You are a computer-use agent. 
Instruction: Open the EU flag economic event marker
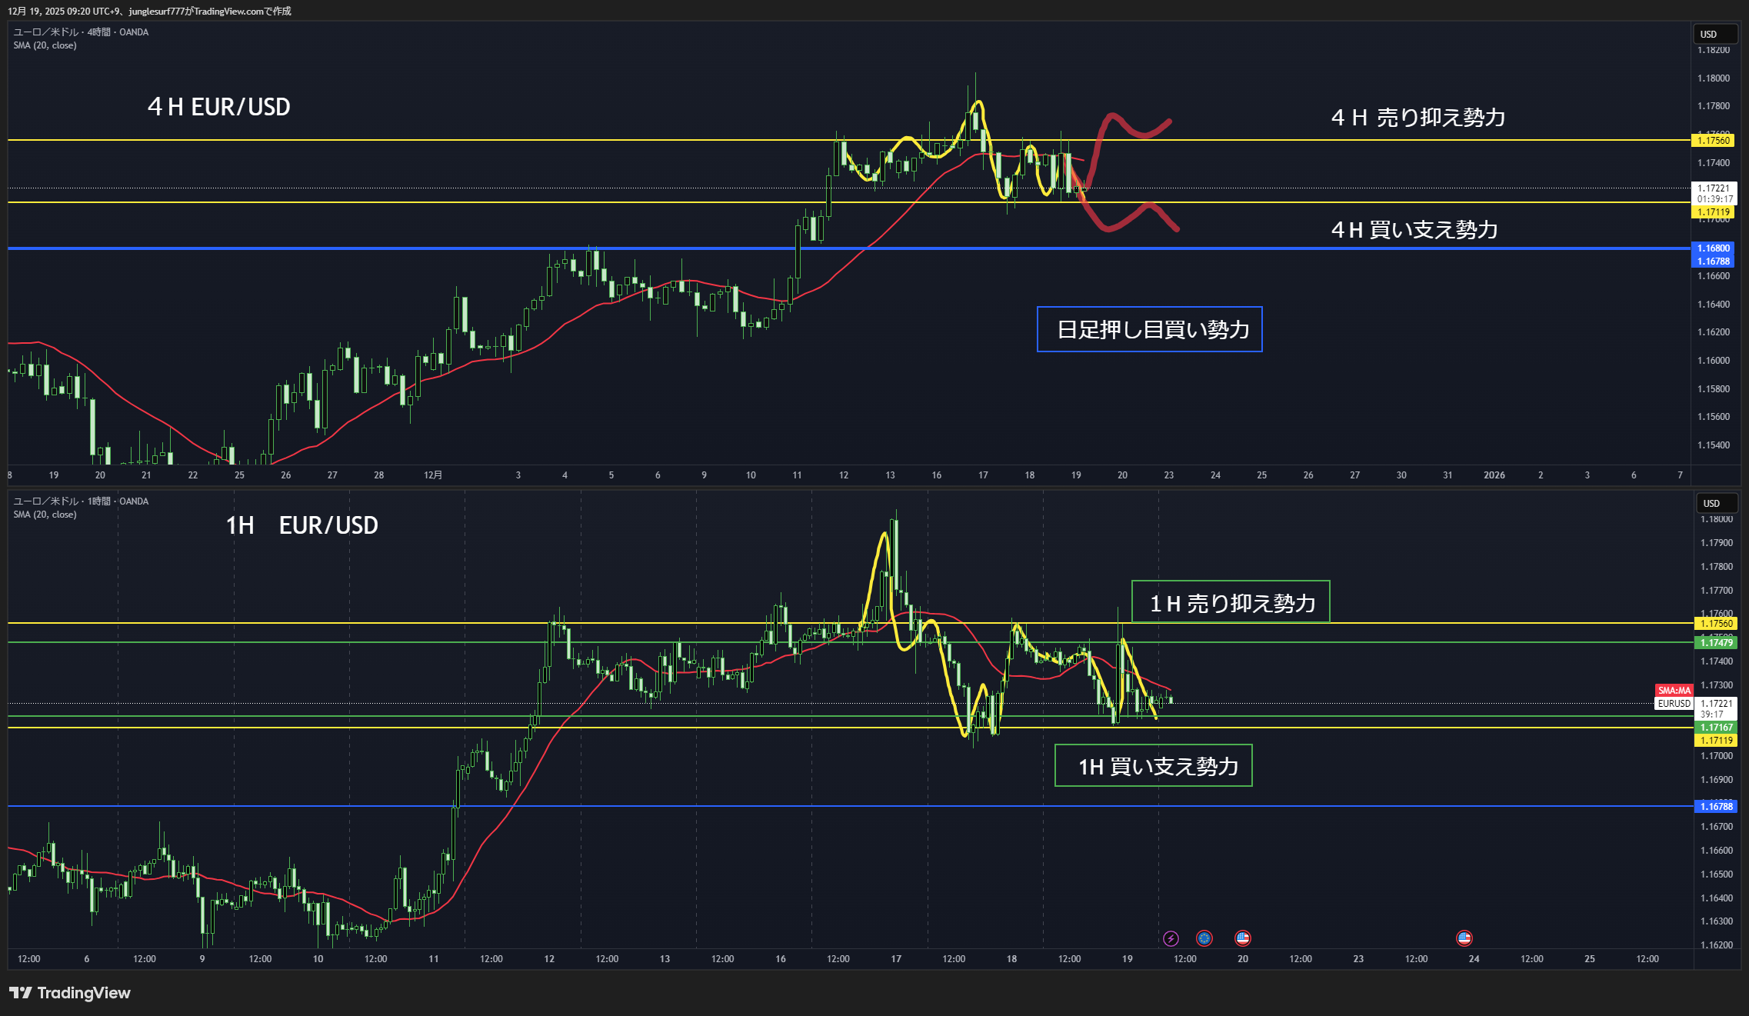coord(1204,938)
